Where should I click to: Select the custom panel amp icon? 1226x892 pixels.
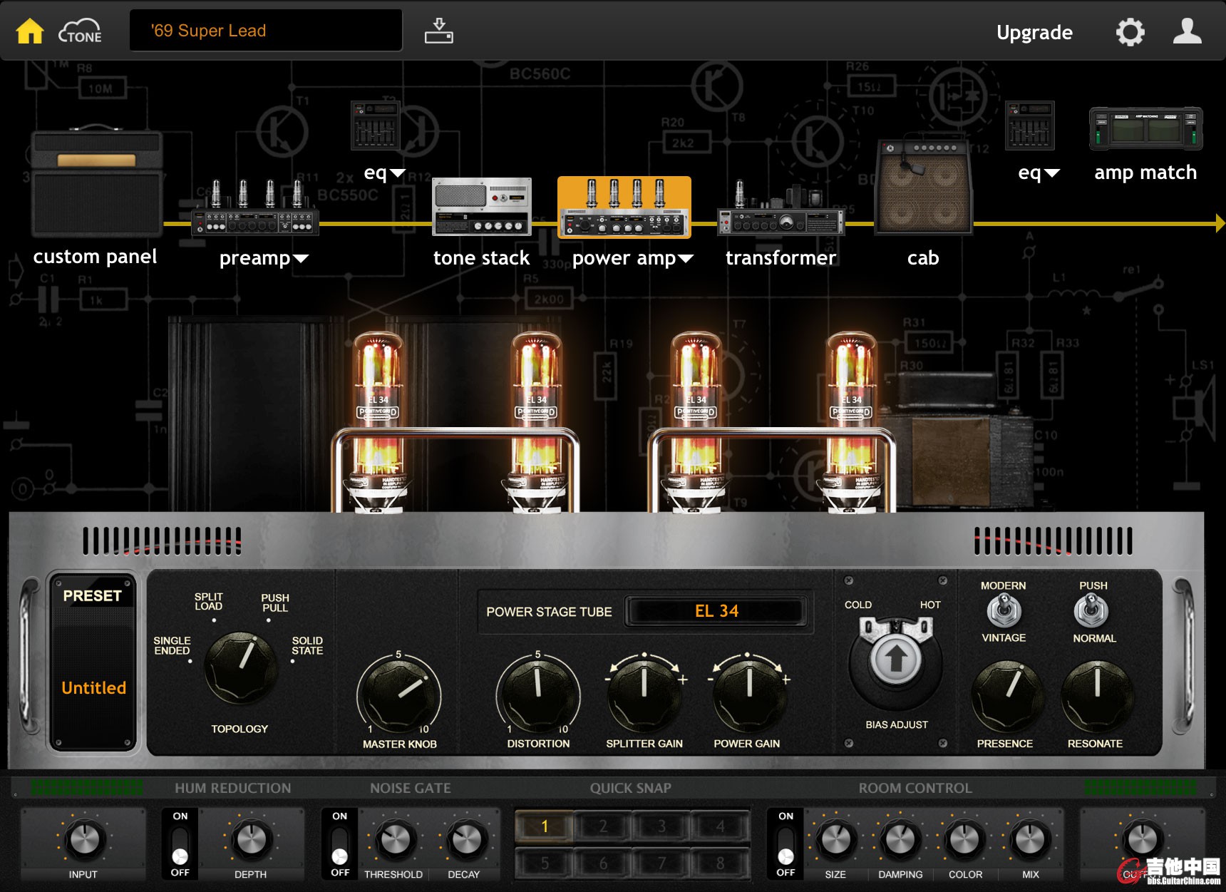[96, 183]
